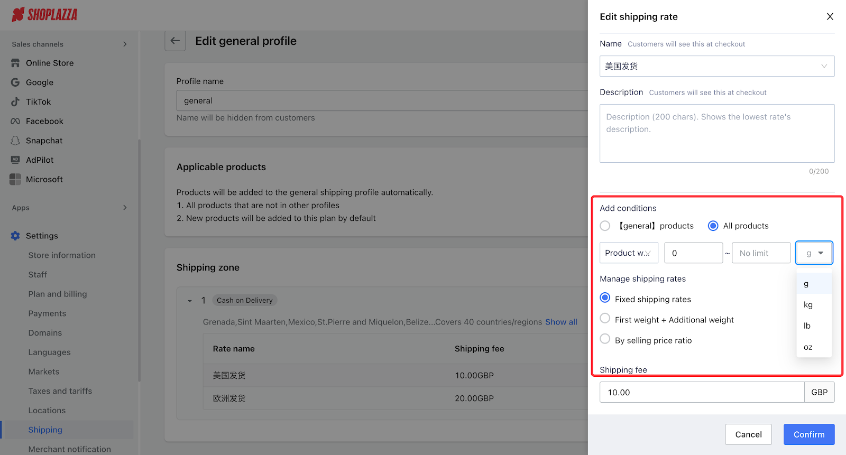Image resolution: width=846 pixels, height=455 pixels.
Task: Open the Product weight condition dropdown
Action: tap(629, 253)
